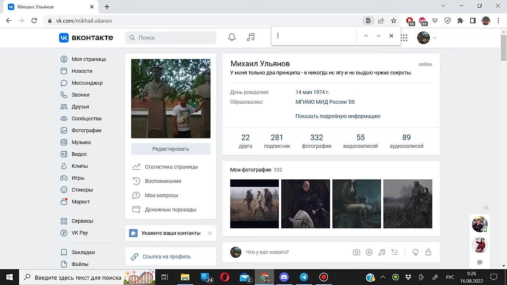Focus the VK 'Поиск' search field

click(x=171, y=38)
